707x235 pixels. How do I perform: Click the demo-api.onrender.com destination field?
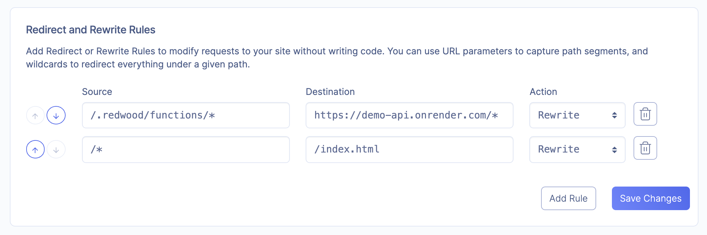(x=409, y=115)
